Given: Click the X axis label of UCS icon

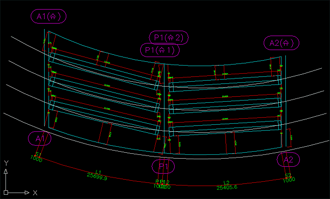Looking at the screenshot, I should 35,193.
